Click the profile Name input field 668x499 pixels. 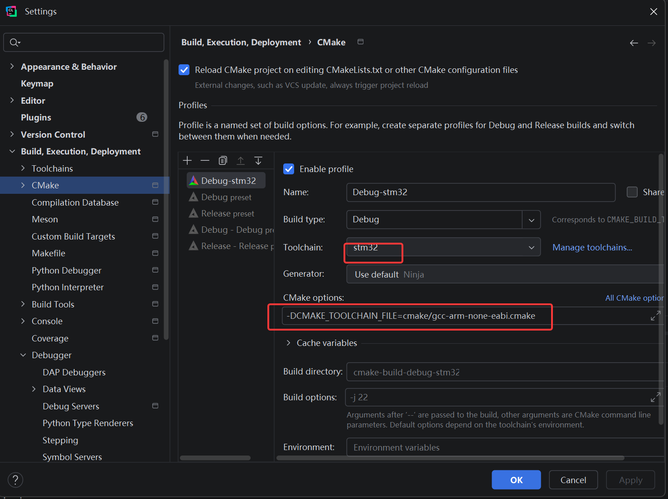[x=481, y=192]
